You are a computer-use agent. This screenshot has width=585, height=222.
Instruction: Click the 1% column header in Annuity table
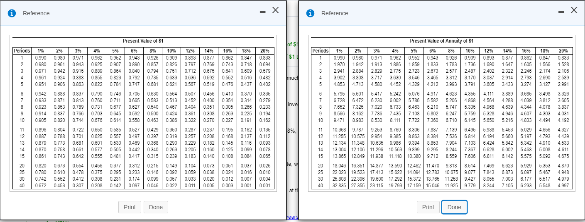340,51
